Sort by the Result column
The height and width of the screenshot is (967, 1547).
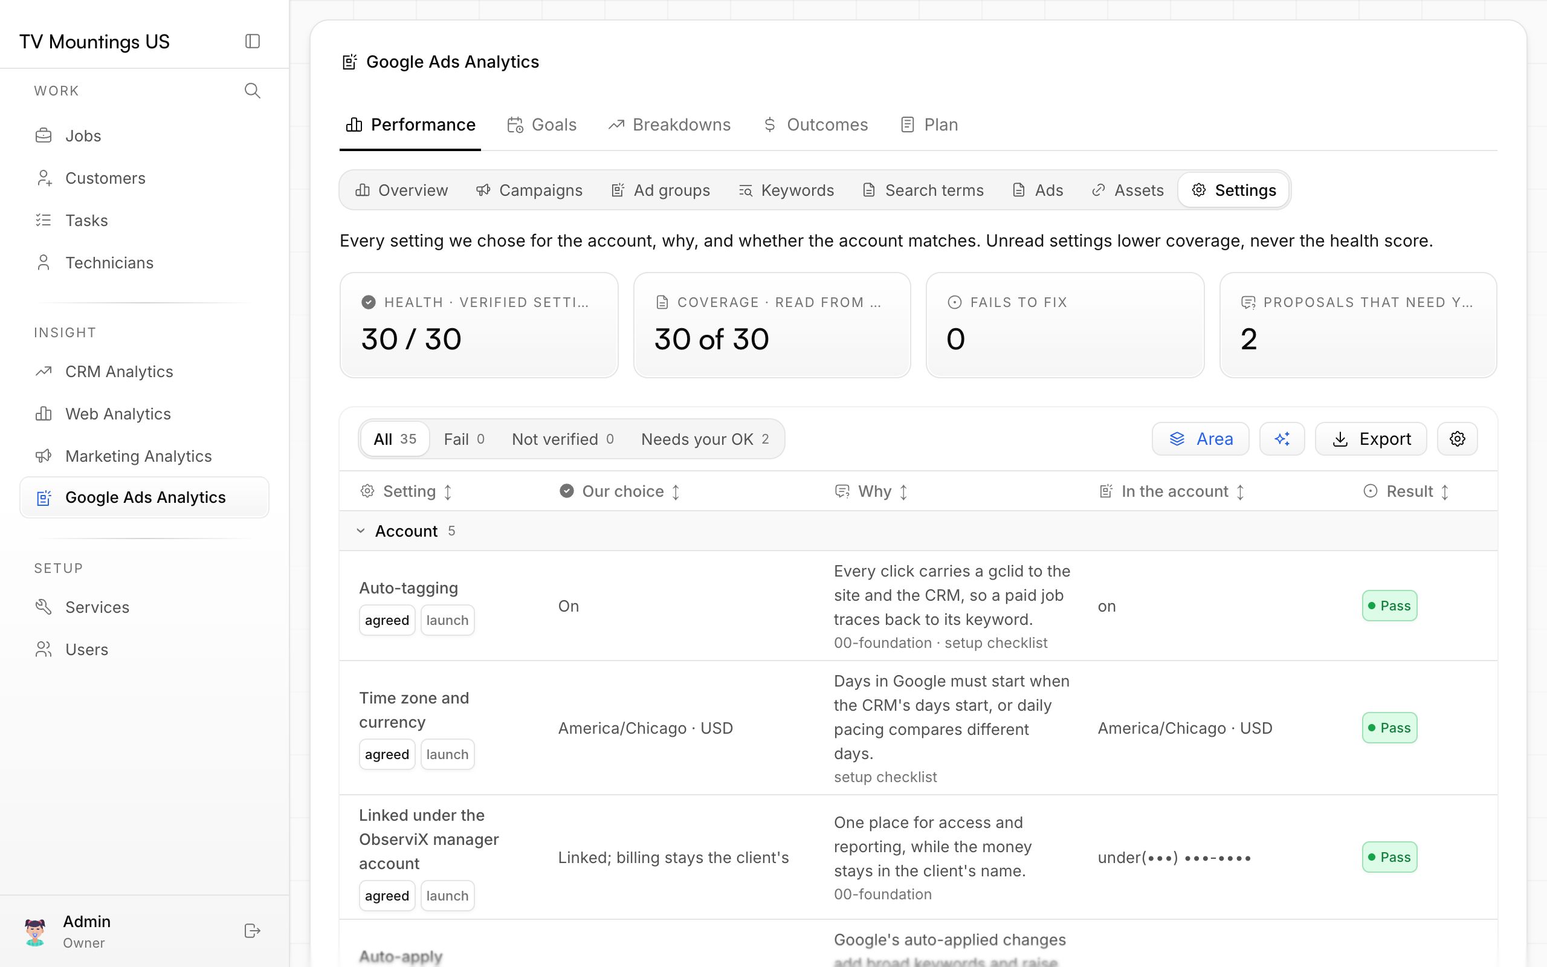point(1406,491)
